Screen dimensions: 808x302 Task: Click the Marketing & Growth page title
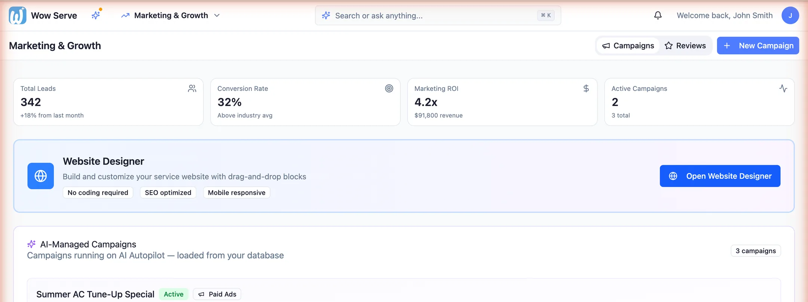pyautogui.click(x=55, y=46)
